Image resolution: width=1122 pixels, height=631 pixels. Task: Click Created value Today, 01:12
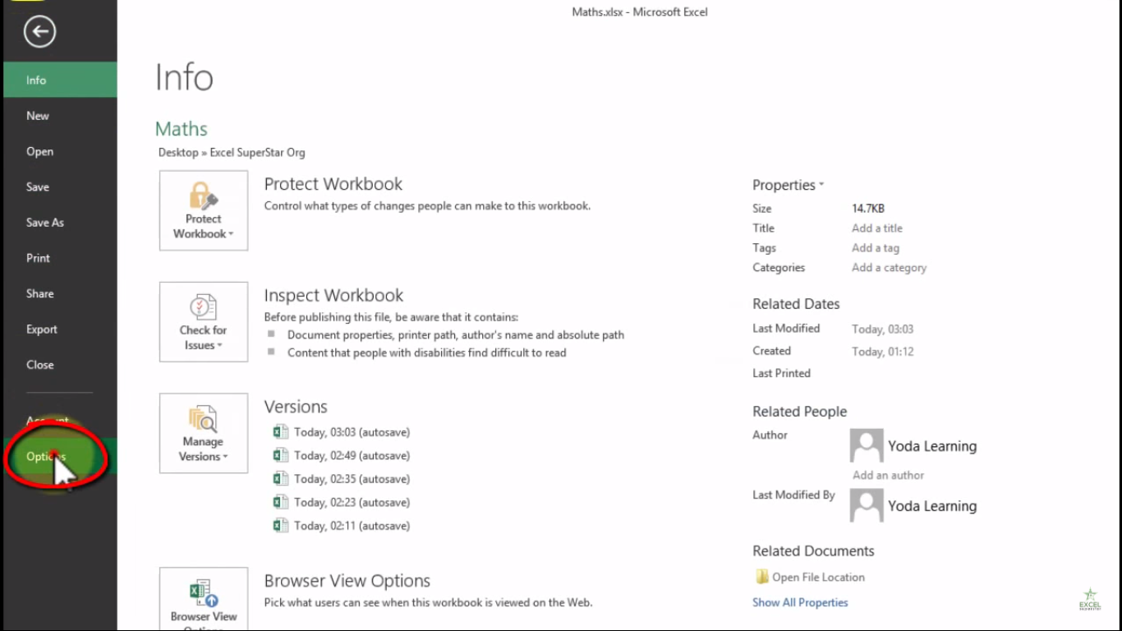point(883,352)
